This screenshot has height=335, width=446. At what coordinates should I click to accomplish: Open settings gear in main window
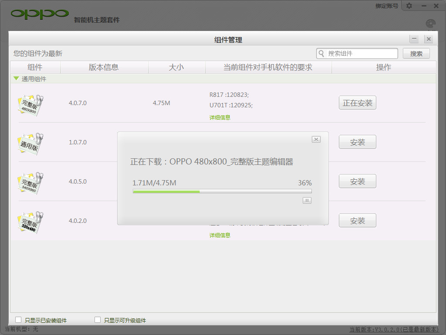pyautogui.click(x=409, y=6)
